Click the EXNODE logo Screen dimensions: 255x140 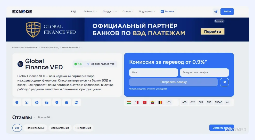[22, 12]
